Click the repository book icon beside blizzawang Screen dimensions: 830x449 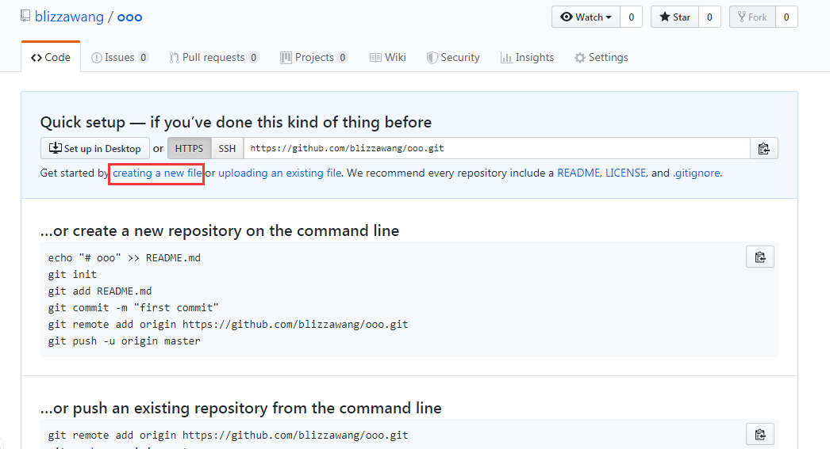click(x=25, y=17)
